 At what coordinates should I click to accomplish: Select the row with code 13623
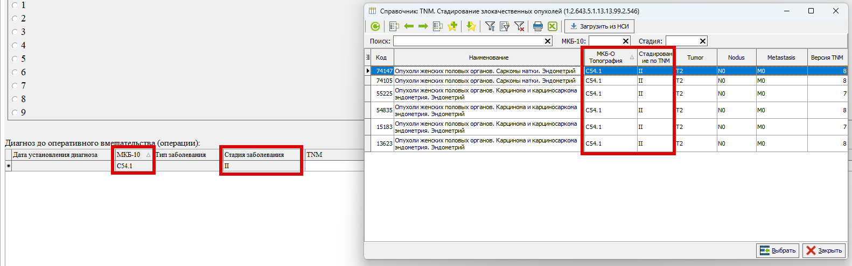606,143
